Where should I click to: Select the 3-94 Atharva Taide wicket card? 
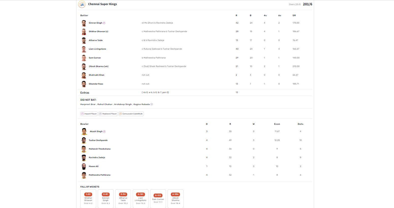pyautogui.click(x=123, y=199)
